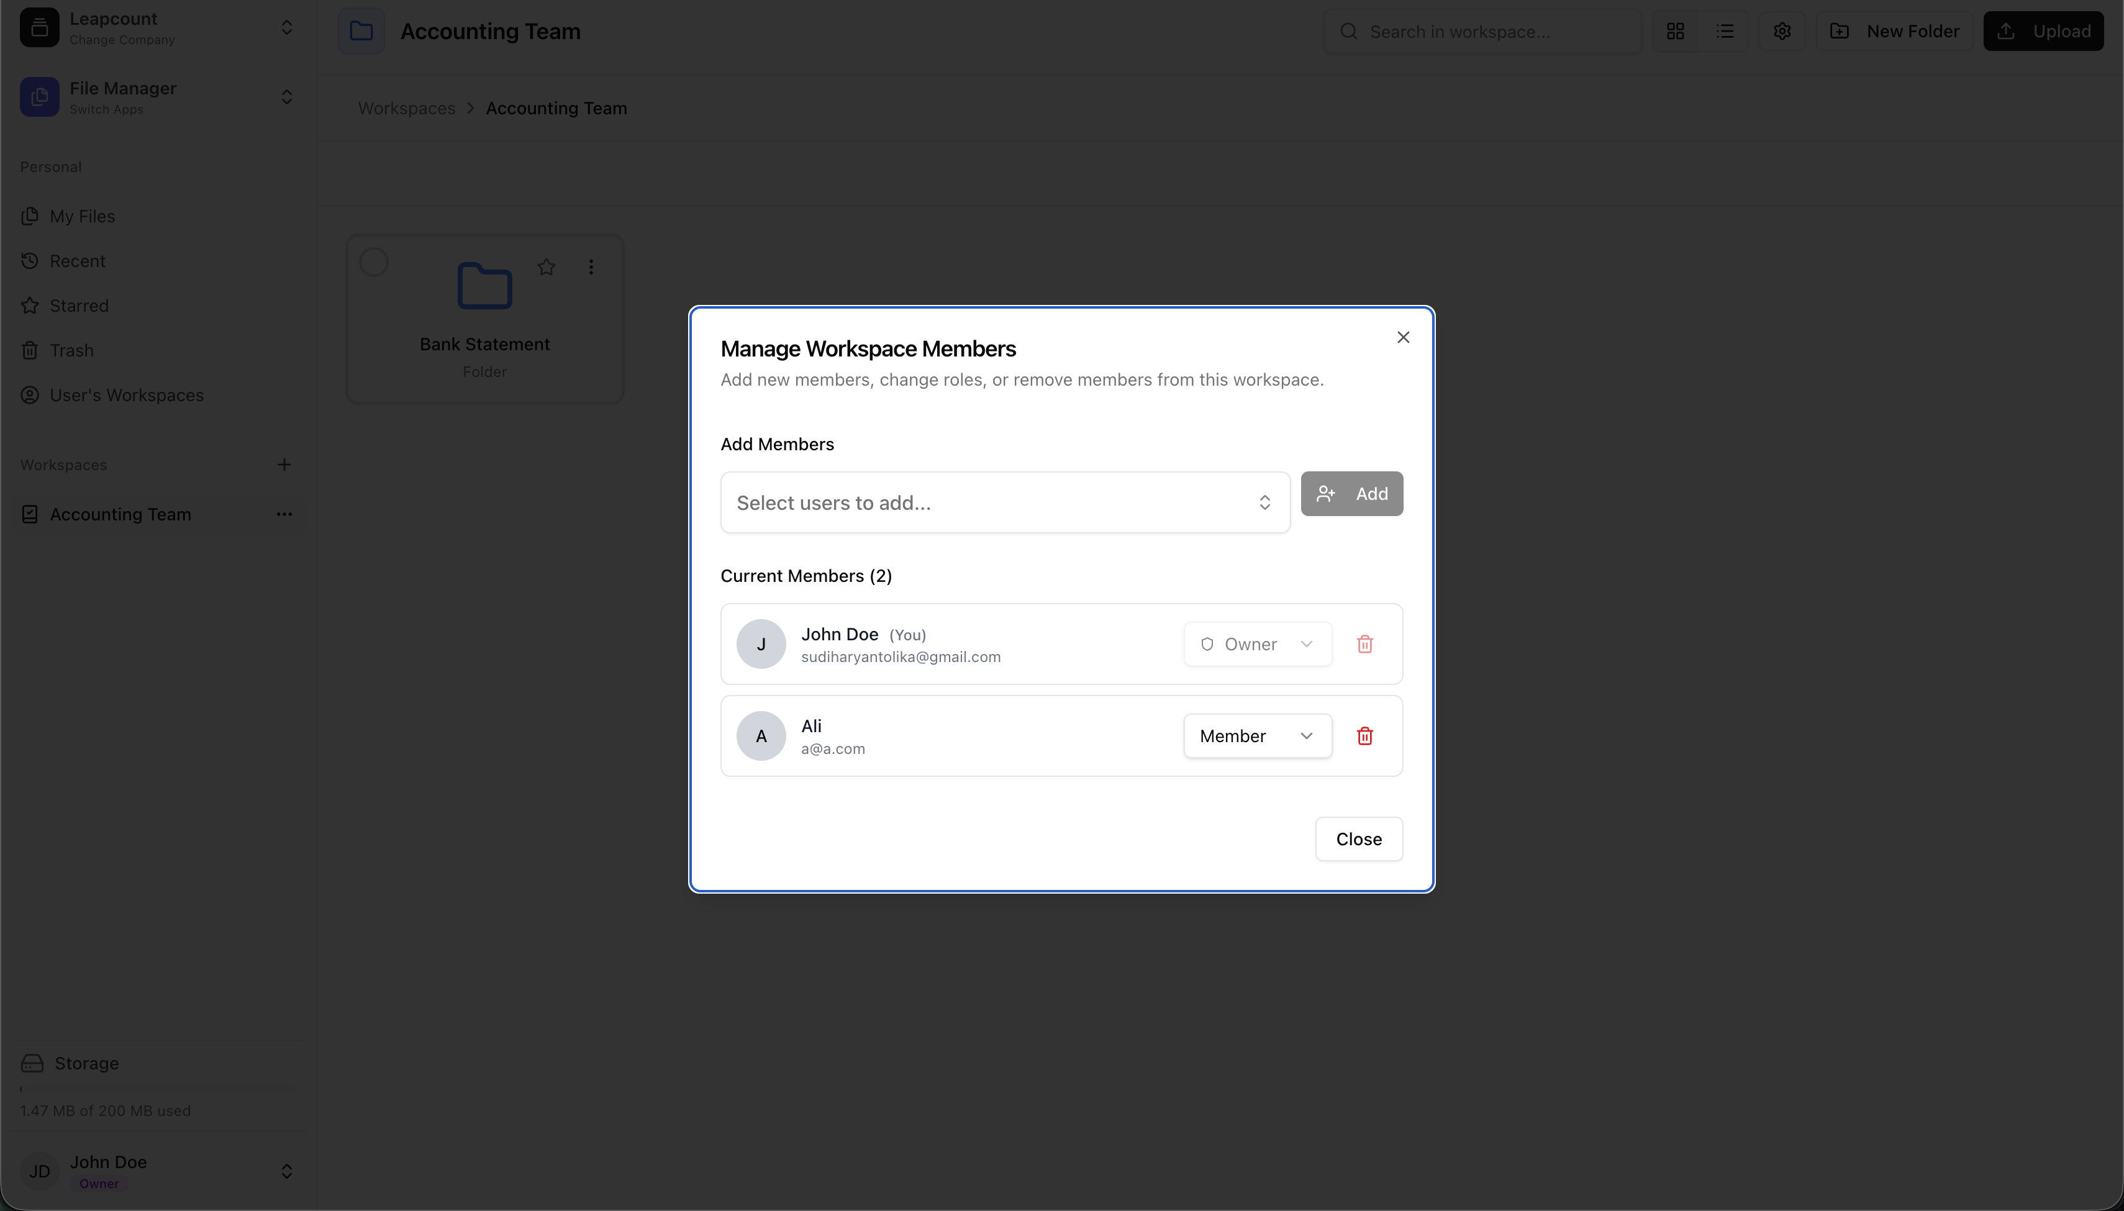The height and width of the screenshot is (1211, 2124).
Task: Close the Manage Workspace Members dialog
Action: (1403, 337)
